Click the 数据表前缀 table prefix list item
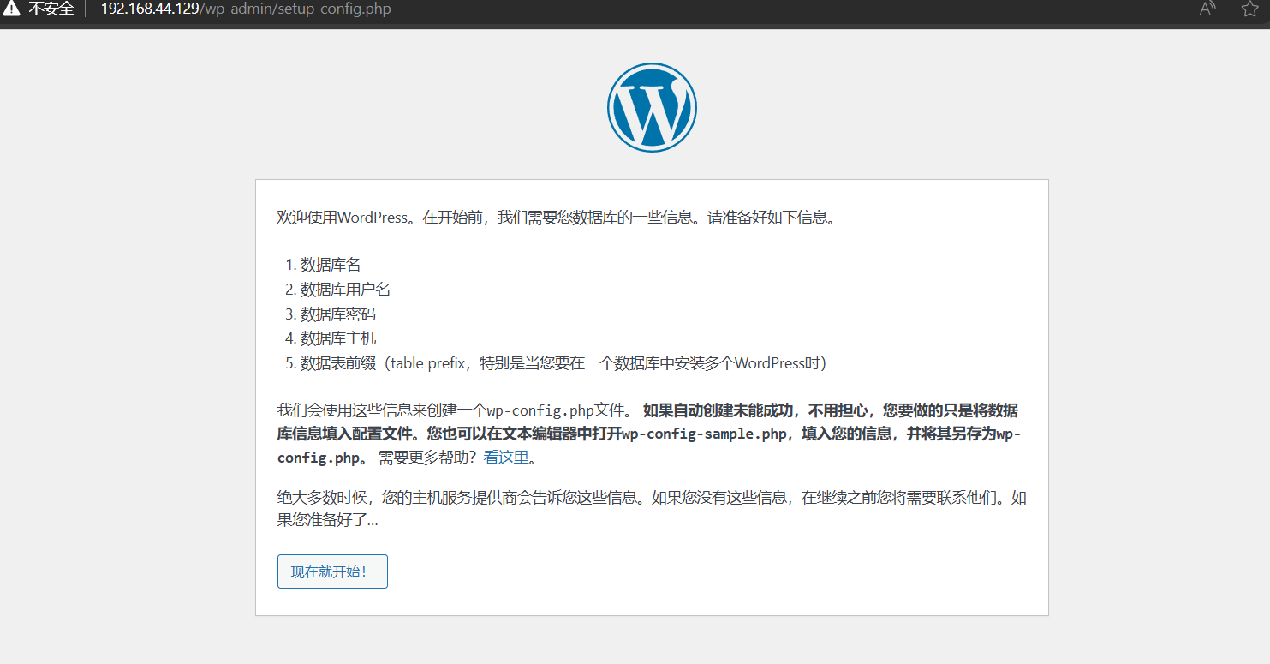Image resolution: width=1270 pixels, height=664 pixels. pyautogui.click(x=563, y=363)
